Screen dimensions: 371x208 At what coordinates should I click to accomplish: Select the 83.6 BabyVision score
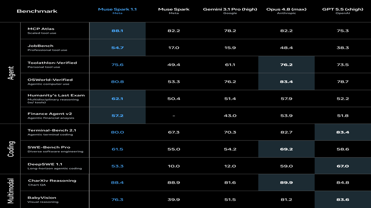pyautogui.click(x=343, y=200)
